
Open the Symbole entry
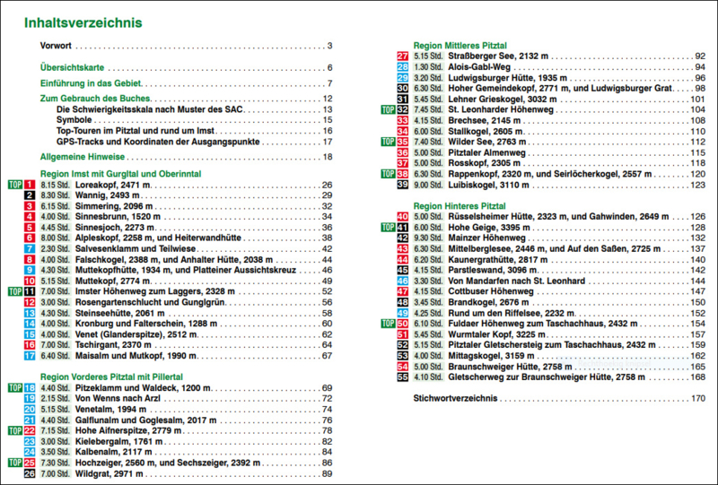[195, 120]
